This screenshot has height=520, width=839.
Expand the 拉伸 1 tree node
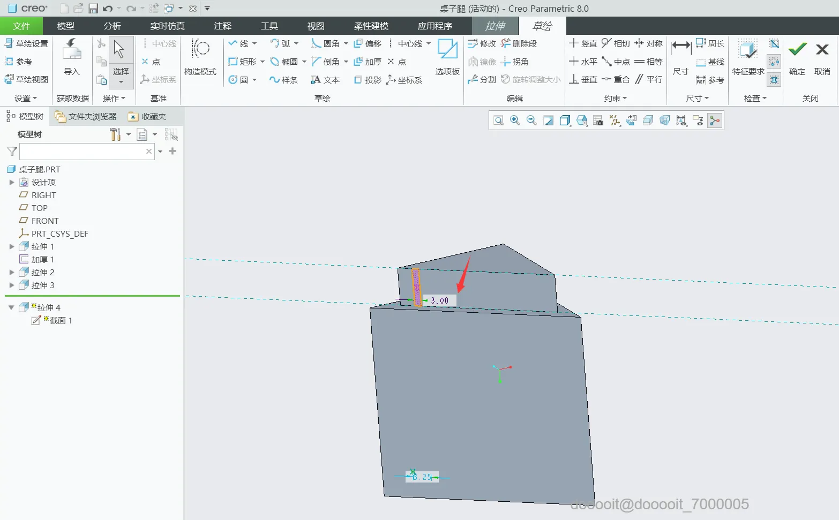point(12,246)
